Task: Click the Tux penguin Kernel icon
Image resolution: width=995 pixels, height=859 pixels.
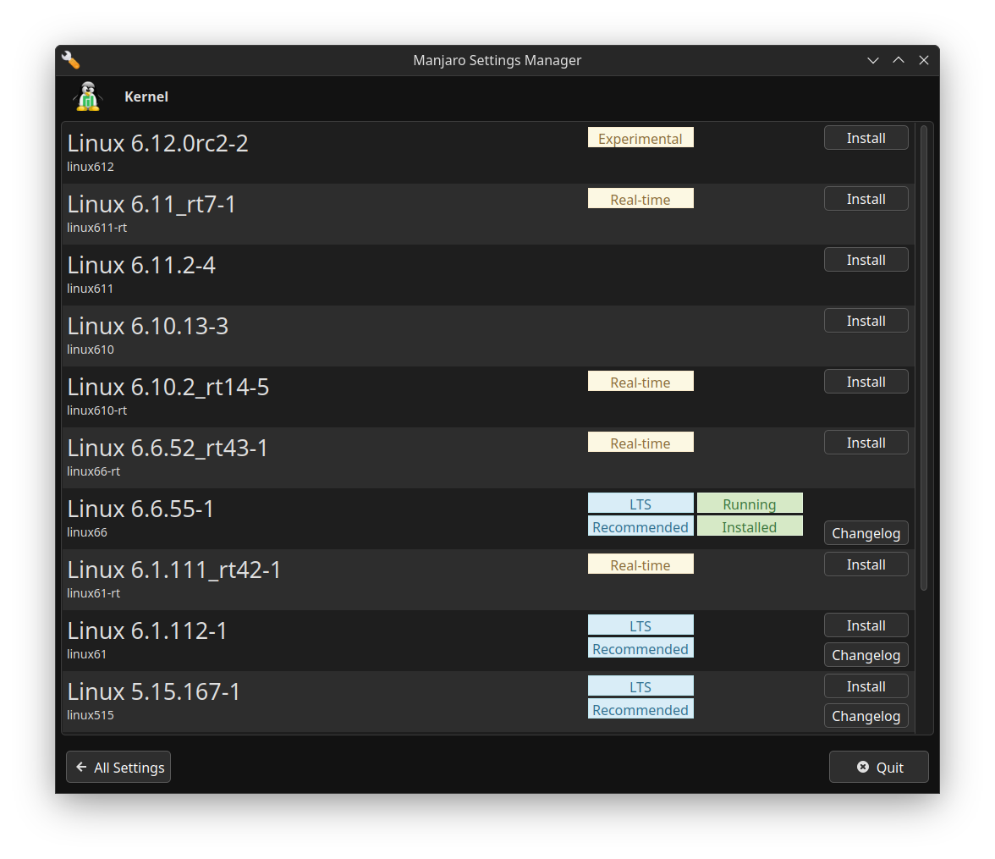Action: coord(88,96)
